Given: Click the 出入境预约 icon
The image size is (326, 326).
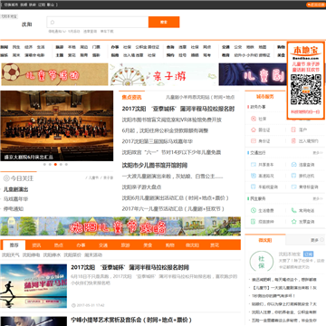Looking at the screenshot, I should [293, 141].
